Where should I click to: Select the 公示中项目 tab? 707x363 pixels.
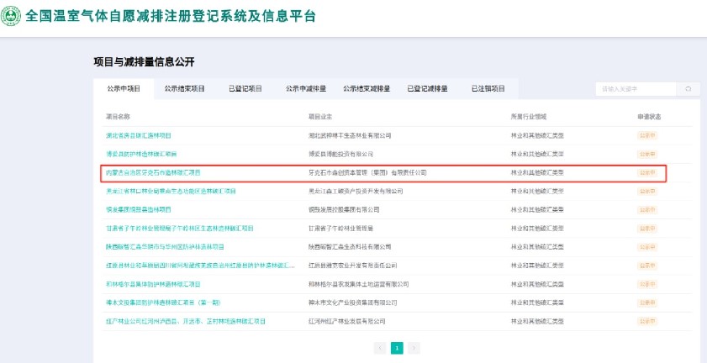123,88
